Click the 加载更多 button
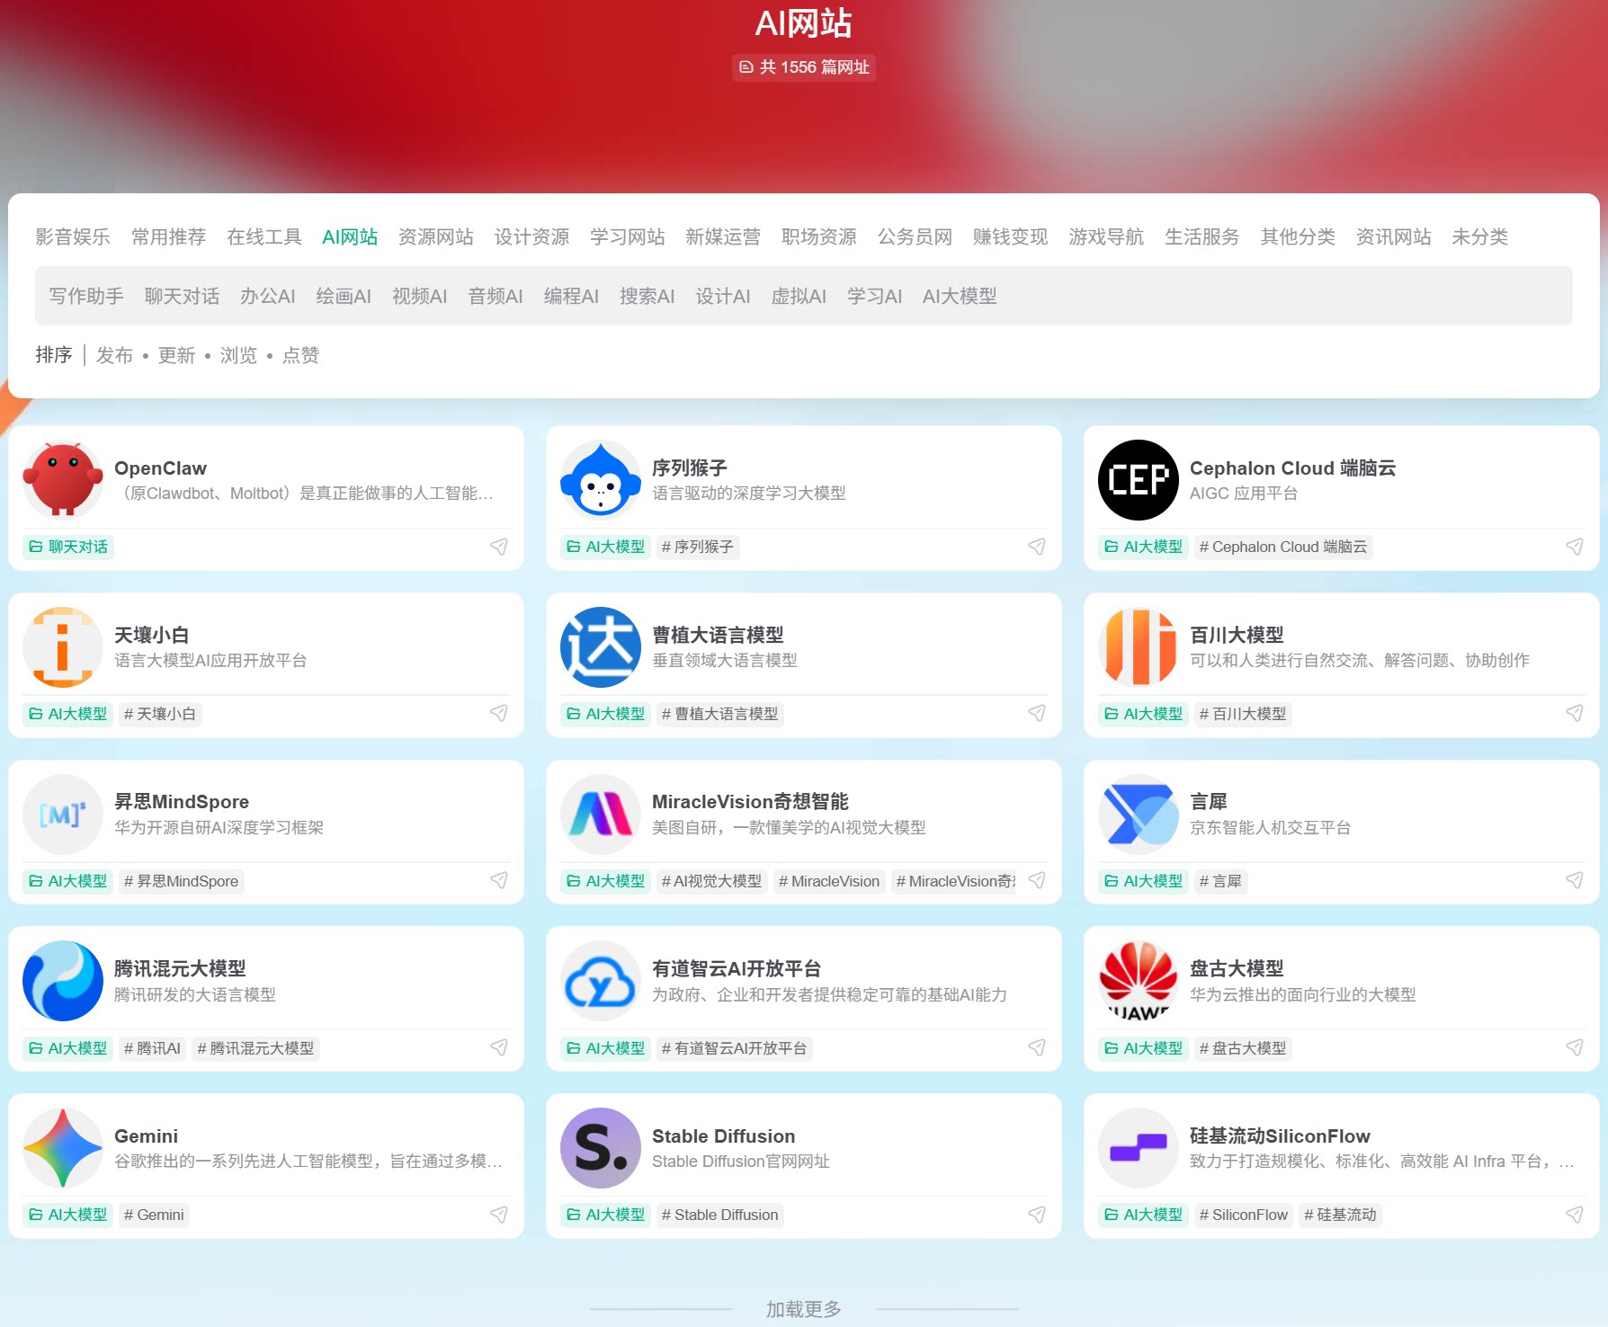The image size is (1608, 1327). pyautogui.click(x=803, y=1309)
